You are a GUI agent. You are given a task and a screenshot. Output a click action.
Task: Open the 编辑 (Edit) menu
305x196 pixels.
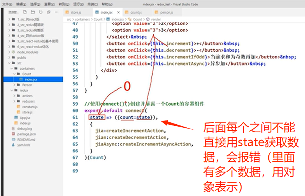[x=21, y=4]
